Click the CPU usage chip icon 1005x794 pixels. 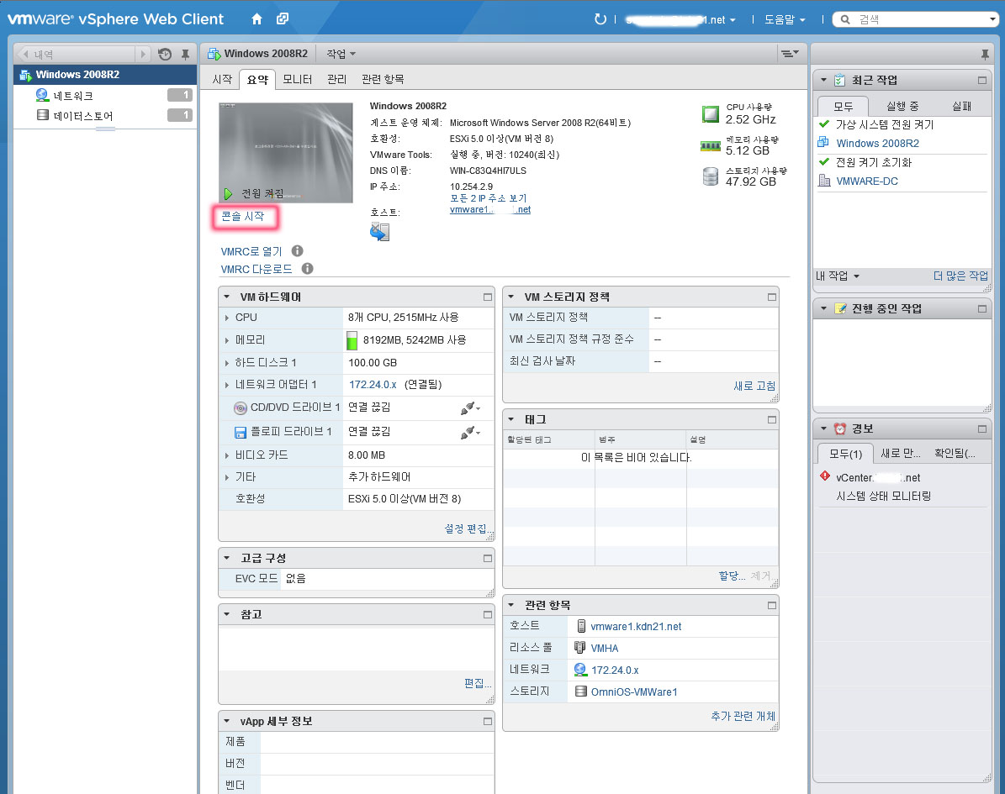710,114
